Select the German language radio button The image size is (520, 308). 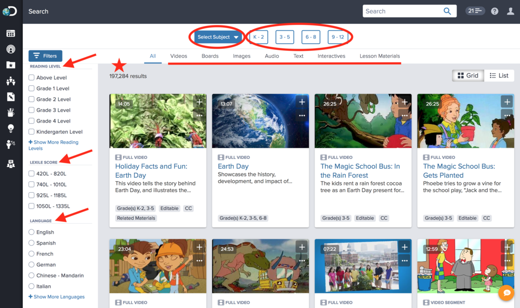[x=32, y=264]
